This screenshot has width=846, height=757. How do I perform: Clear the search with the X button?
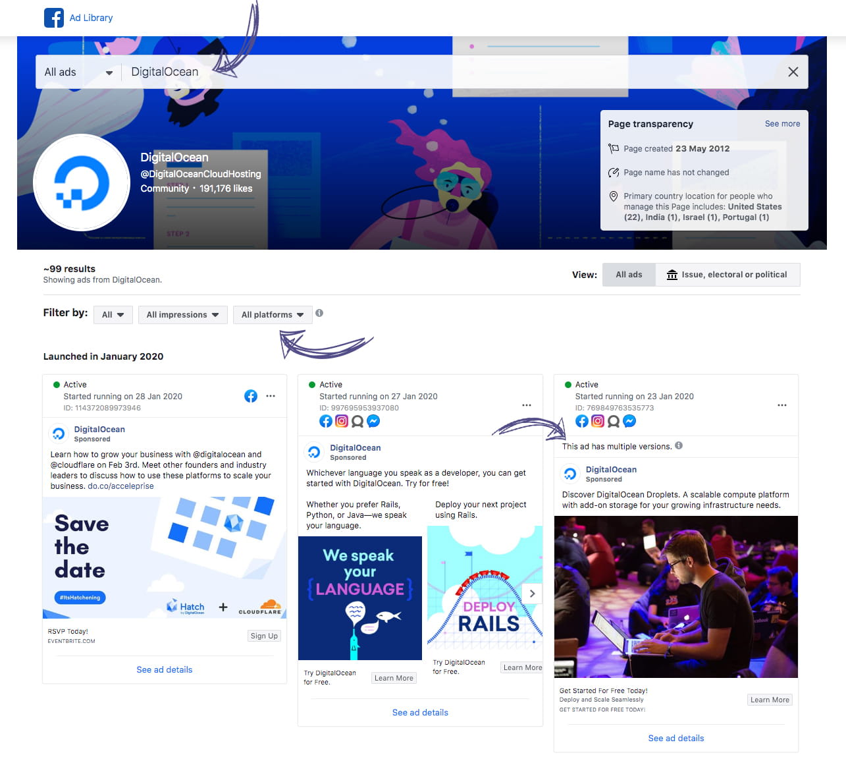pyautogui.click(x=793, y=72)
